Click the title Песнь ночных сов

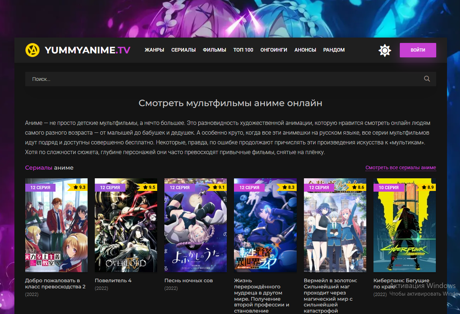point(189,281)
